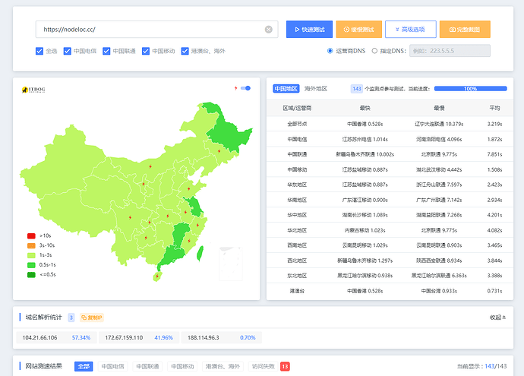Screen dimensions: 524x376
Task: Click 辽宁大连联通 10.379s cell
Action: tap(439, 124)
